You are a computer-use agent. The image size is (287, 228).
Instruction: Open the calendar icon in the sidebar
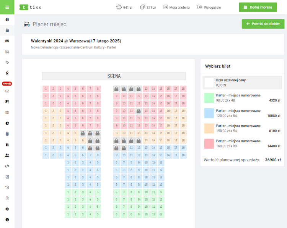[7, 30]
